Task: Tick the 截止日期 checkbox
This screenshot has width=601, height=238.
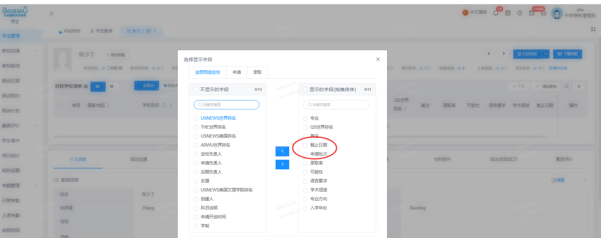Action: coord(305,145)
